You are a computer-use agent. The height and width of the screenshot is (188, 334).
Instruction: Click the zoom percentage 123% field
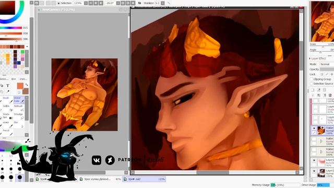[x=78, y=3]
